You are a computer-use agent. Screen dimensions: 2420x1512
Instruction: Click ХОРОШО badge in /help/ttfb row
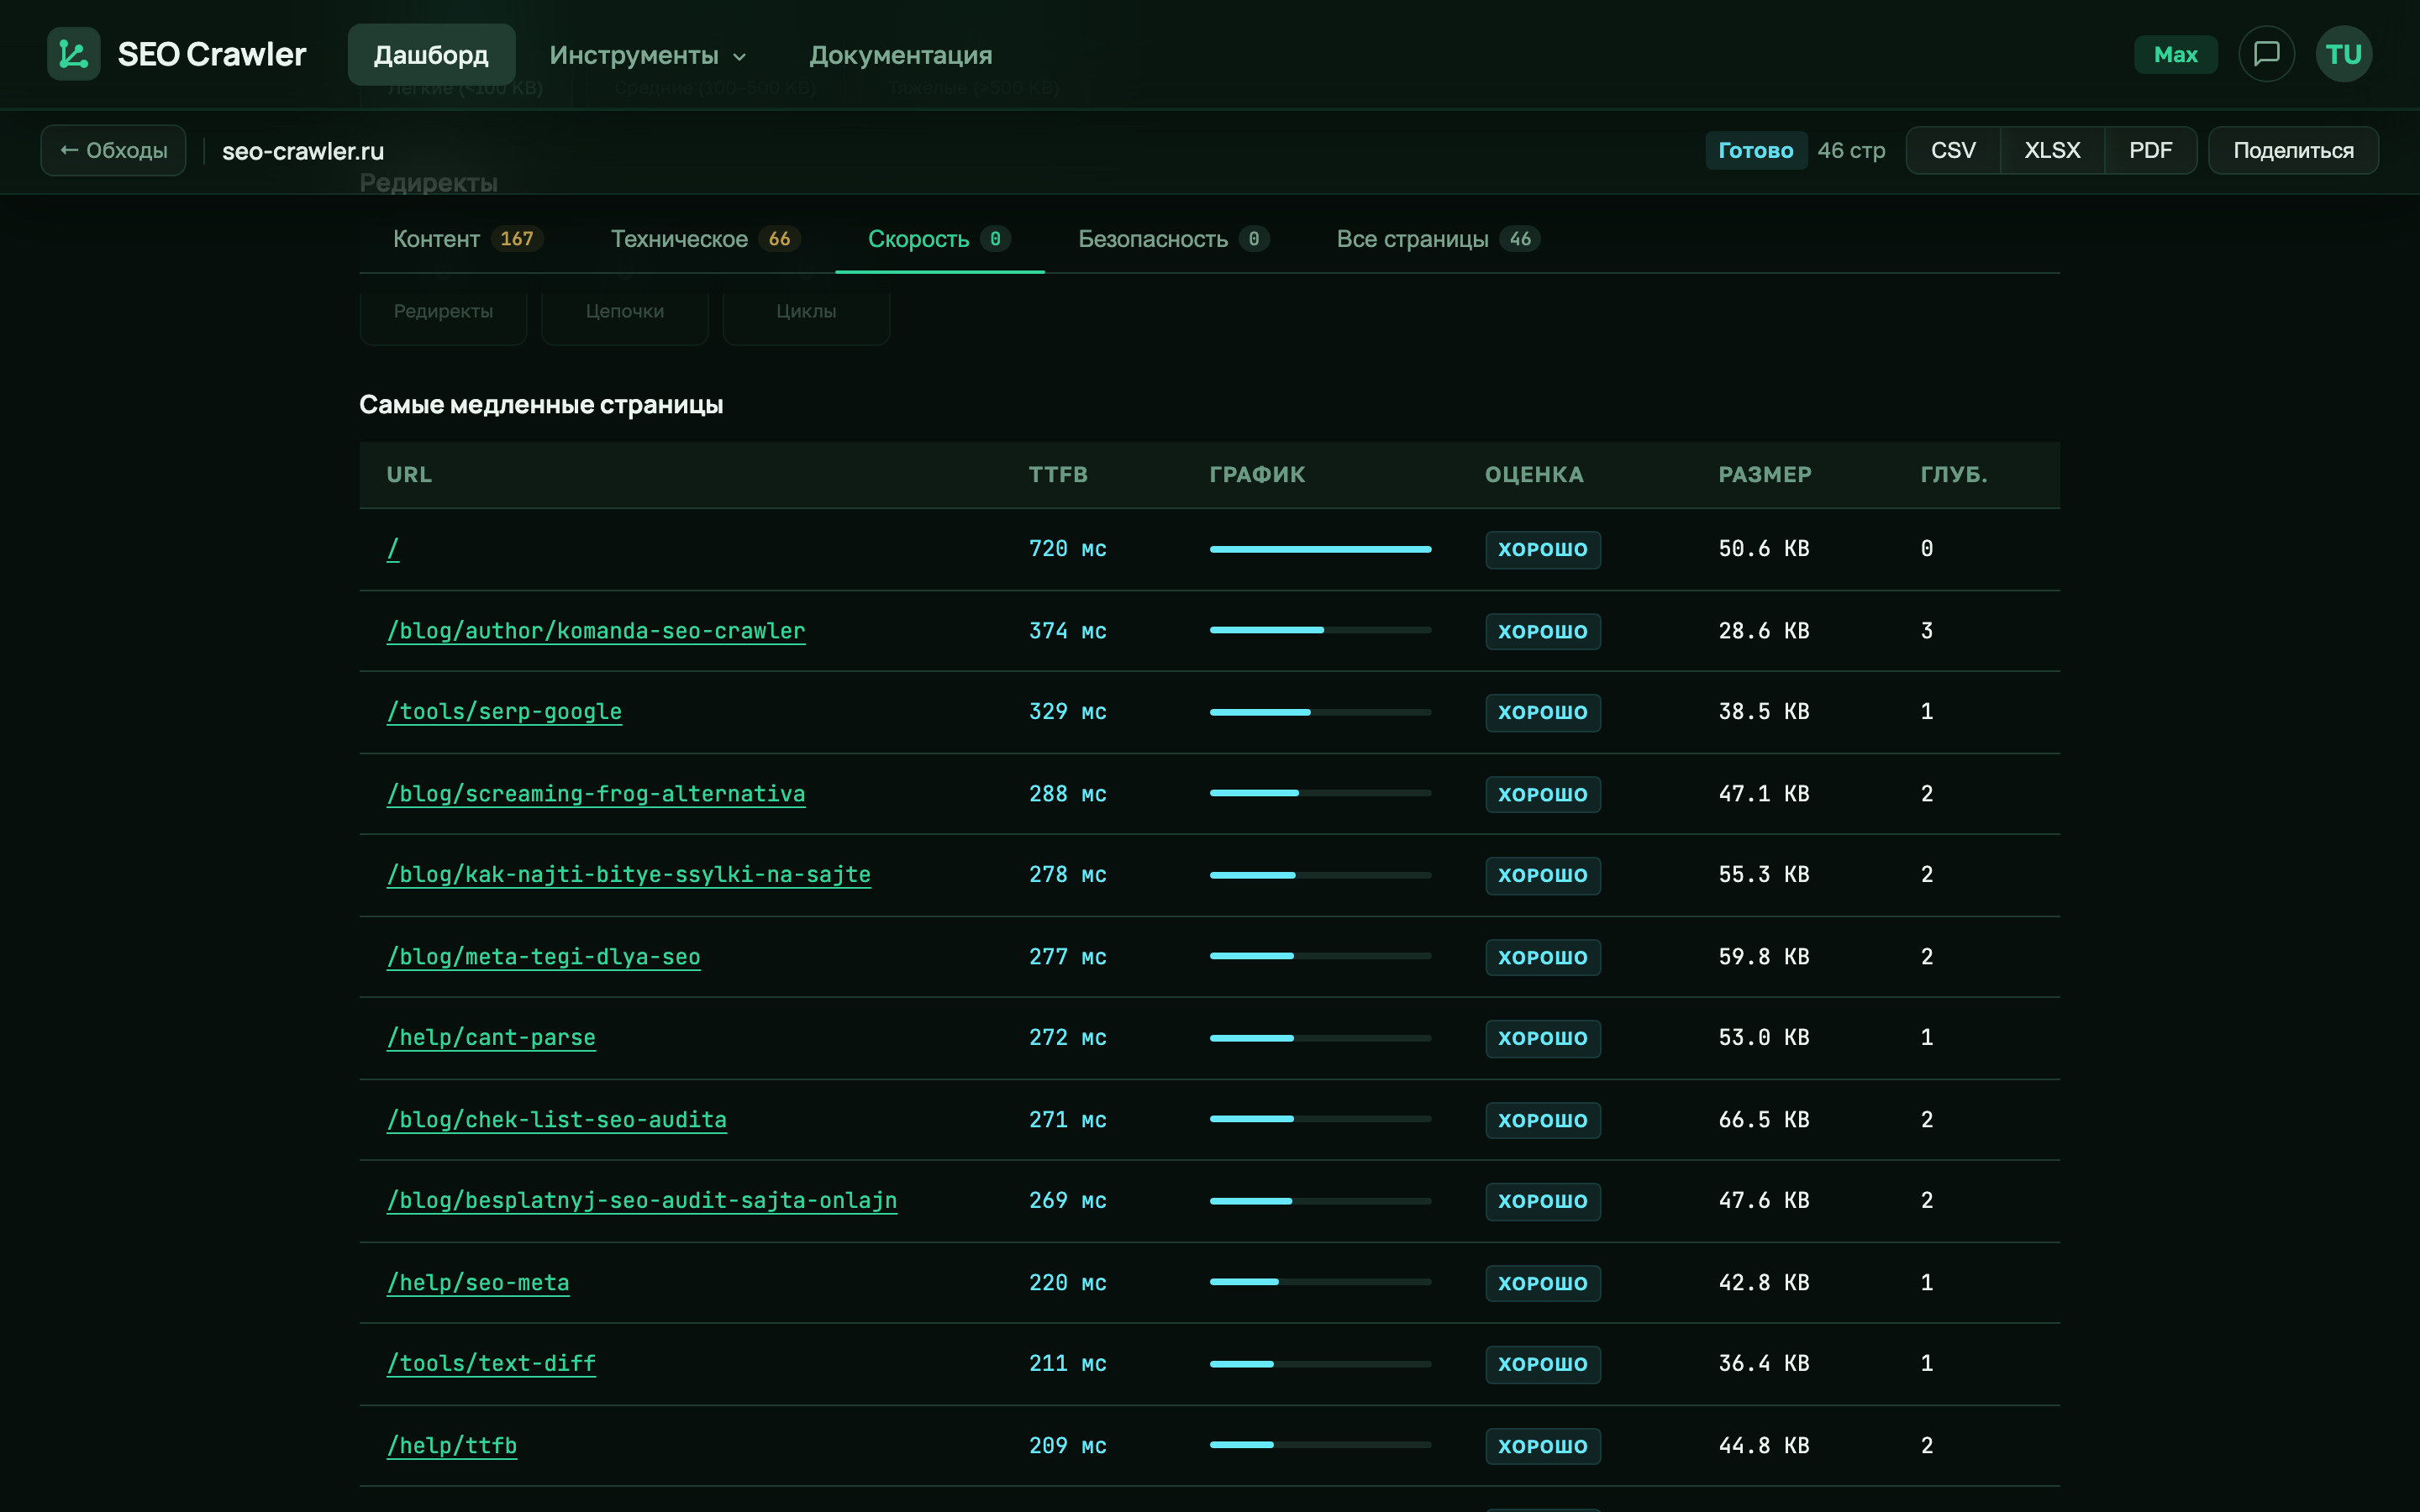[x=1542, y=1446]
